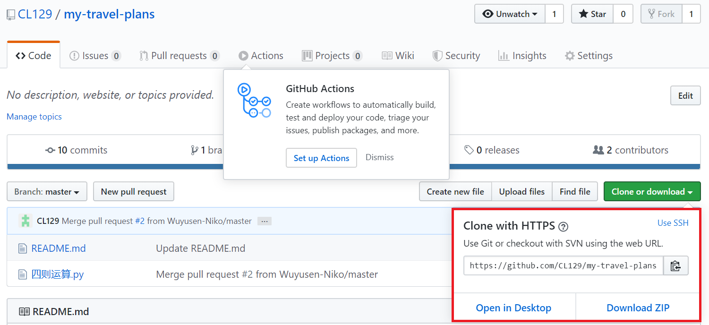709x325 pixels.
Task: Toggle the Clone or download dropdown
Action: click(x=652, y=191)
